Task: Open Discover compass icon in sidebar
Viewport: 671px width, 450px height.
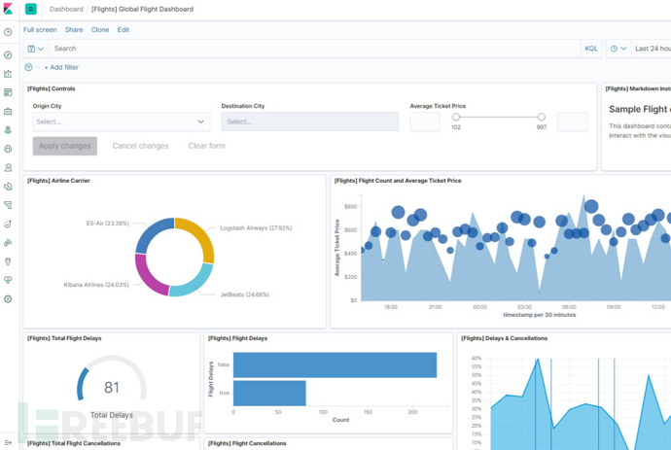Action: 8,54
